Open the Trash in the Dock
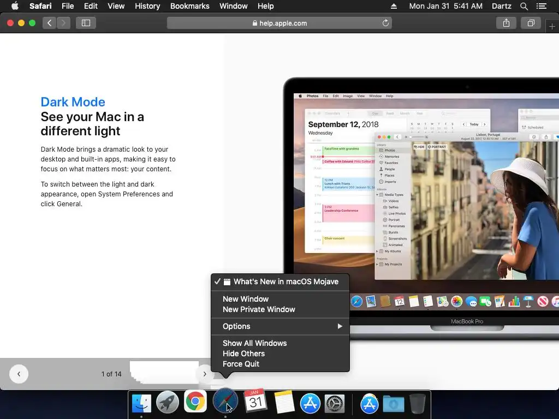The height and width of the screenshot is (419, 559). pos(418,403)
